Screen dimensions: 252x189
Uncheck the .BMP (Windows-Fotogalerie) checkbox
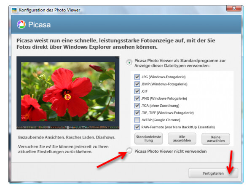[137, 84]
